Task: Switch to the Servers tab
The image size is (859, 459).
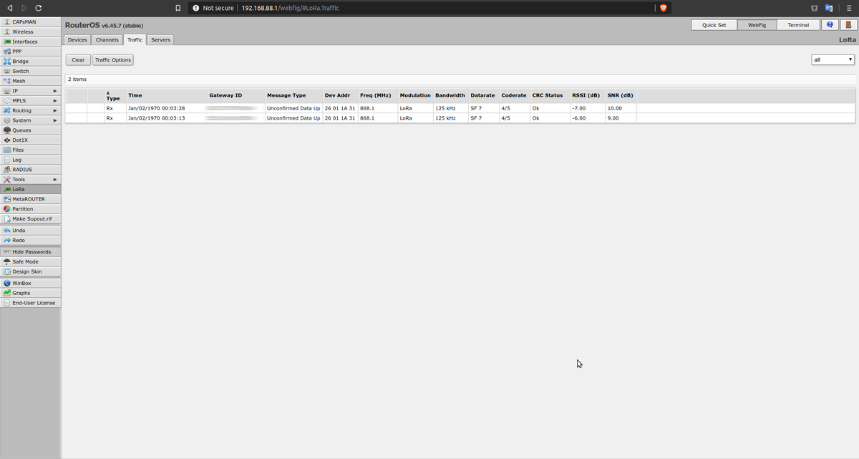Action: 161,40
